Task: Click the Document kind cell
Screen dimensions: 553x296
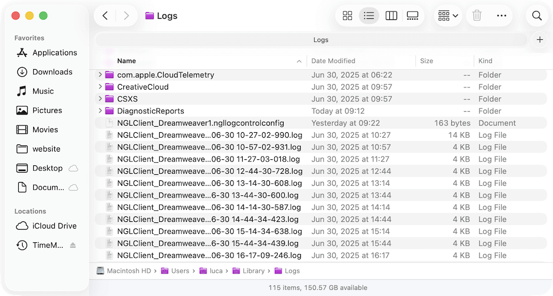Action: [497, 123]
